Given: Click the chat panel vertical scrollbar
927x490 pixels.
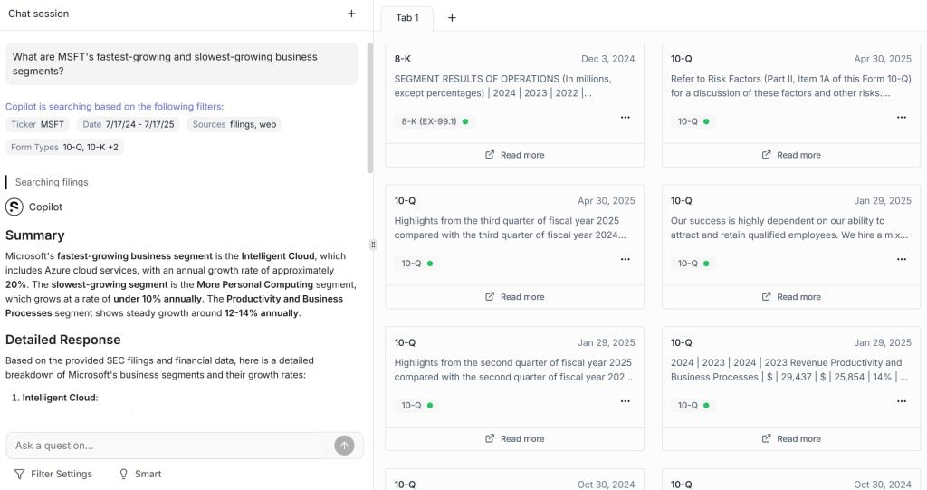Looking at the screenshot, I should 368,109.
